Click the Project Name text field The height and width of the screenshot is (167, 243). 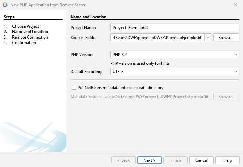pos(174,28)
